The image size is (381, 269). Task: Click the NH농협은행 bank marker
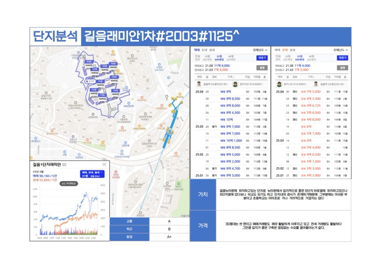point(129,104)
